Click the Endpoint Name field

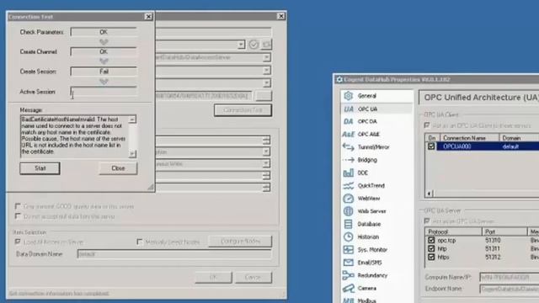pos(509,289)
